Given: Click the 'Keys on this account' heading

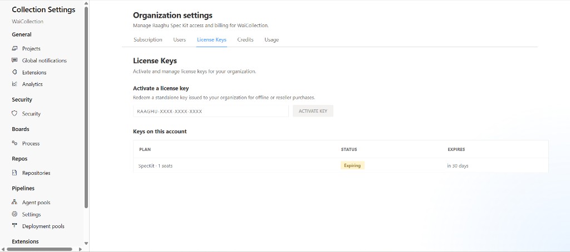Looking at the screenshot, I should tap(160, 131).
